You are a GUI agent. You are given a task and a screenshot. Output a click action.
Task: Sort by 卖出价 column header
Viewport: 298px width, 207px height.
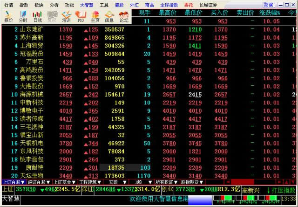pyautogui.click(x=245, y=13)
